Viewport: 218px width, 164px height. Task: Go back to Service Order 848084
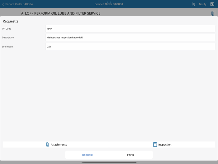(17, 4)
